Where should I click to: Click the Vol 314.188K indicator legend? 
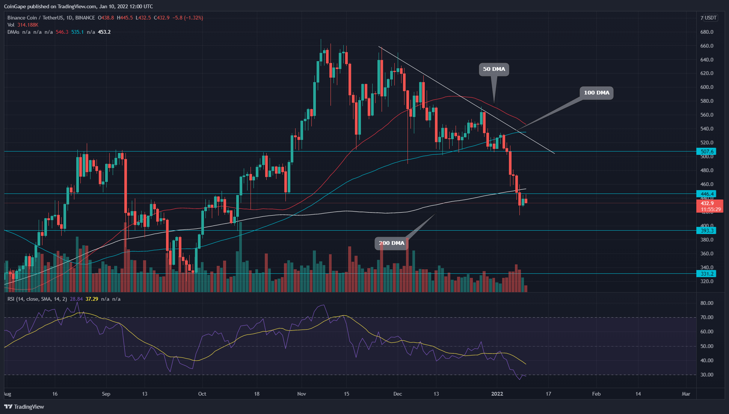[23, 25]
